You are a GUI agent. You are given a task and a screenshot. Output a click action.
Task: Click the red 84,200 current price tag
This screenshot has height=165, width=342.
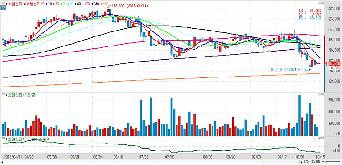pos(334,64)
